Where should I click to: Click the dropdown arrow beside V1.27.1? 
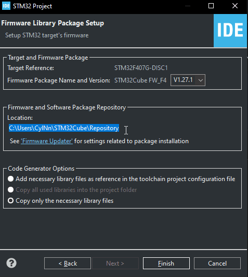(200, 80)
